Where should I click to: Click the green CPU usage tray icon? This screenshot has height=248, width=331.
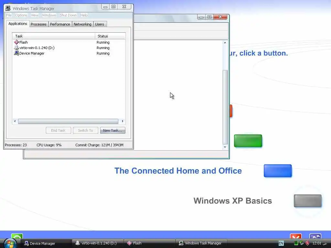[296, 243]
